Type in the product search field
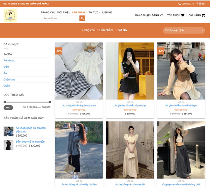The width and height of the screenshot is (211, 187). point(60,18)
